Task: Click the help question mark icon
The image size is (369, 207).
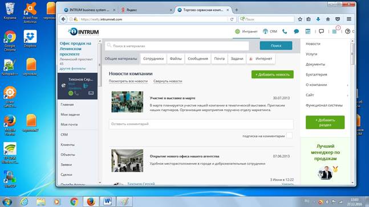Action: point(347,31)
